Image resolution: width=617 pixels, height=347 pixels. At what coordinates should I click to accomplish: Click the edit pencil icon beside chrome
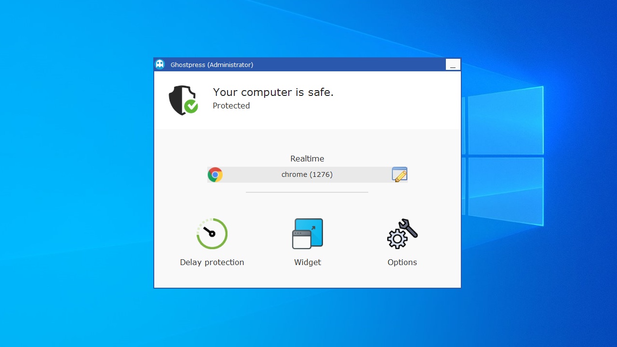pos(400,174)
